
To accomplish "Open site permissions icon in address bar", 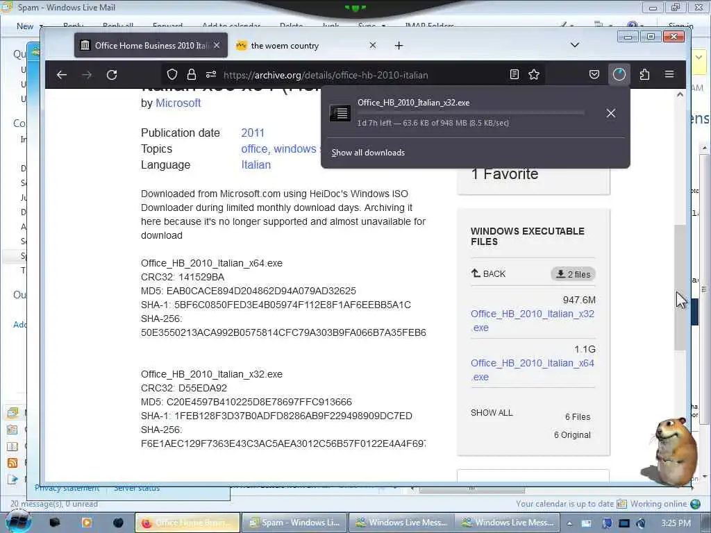I will point(211,75).
